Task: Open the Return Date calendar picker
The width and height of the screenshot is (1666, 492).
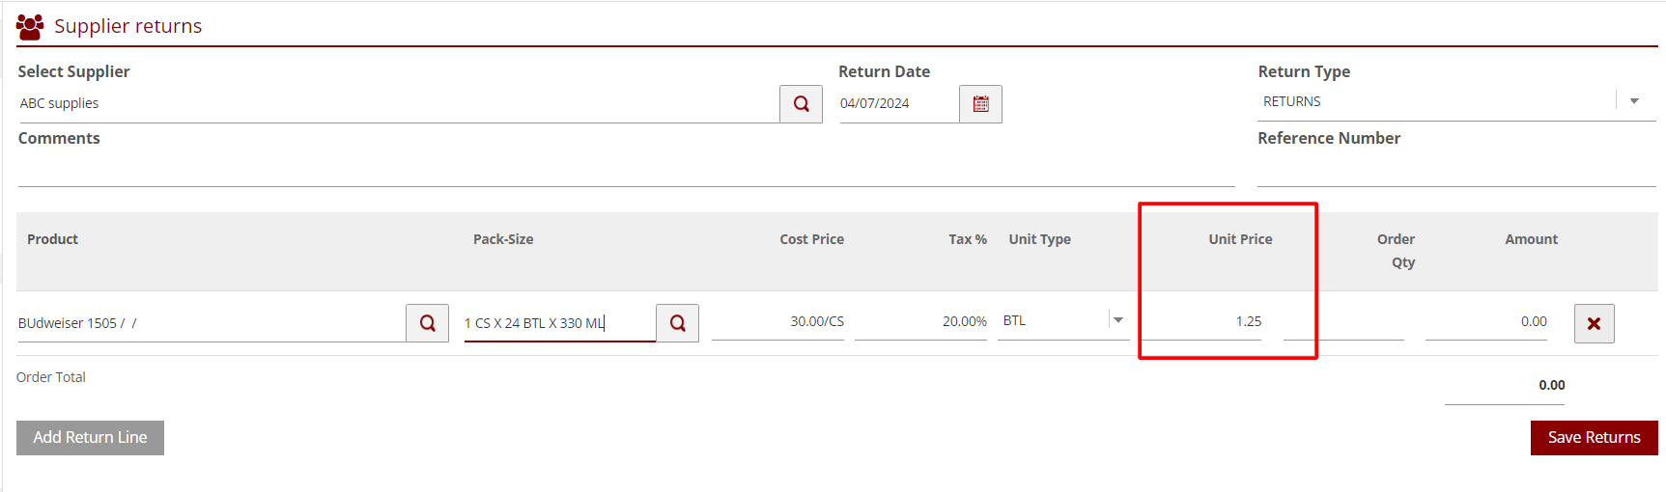Action: coord(980,104)
